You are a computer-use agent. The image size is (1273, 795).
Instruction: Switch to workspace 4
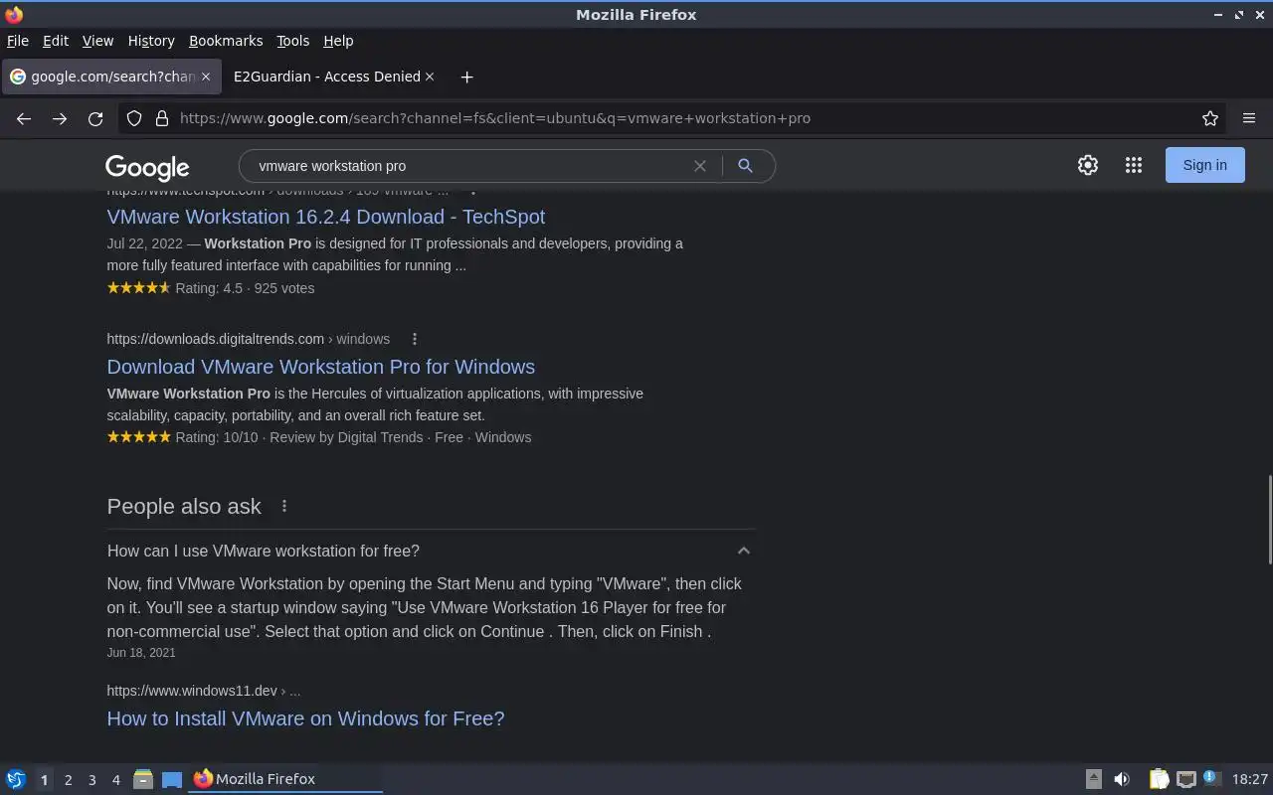click(x=115, y=779)
